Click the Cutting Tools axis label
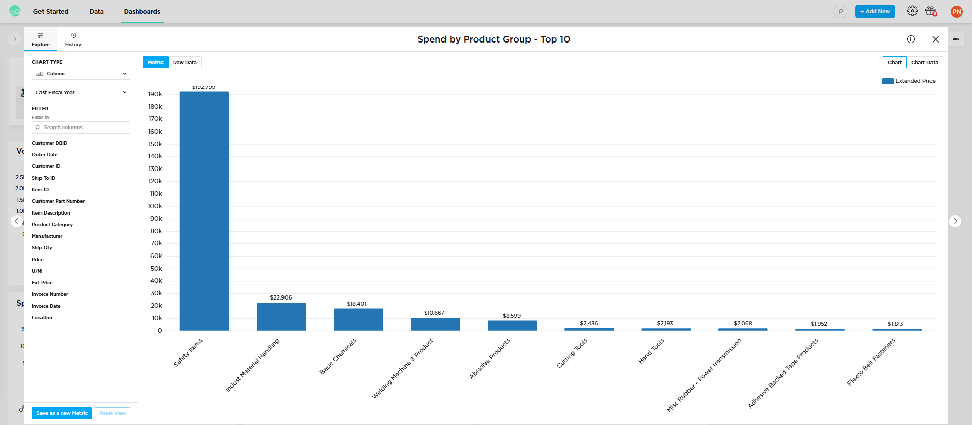This screenshot has height=425, width=972. click(572, 353)
